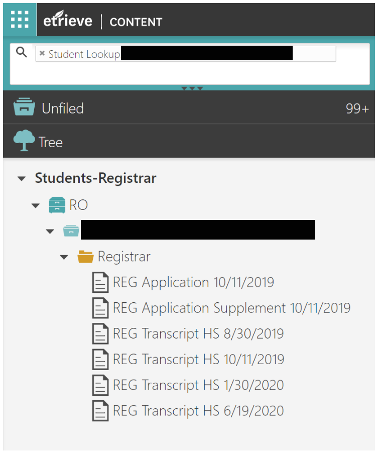
Task: Click inside the search input field
Action: 314,53
